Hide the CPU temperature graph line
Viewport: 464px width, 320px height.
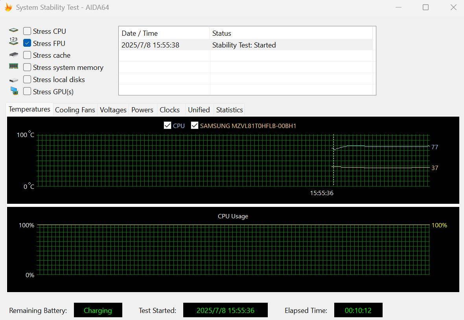click(168, 126)
